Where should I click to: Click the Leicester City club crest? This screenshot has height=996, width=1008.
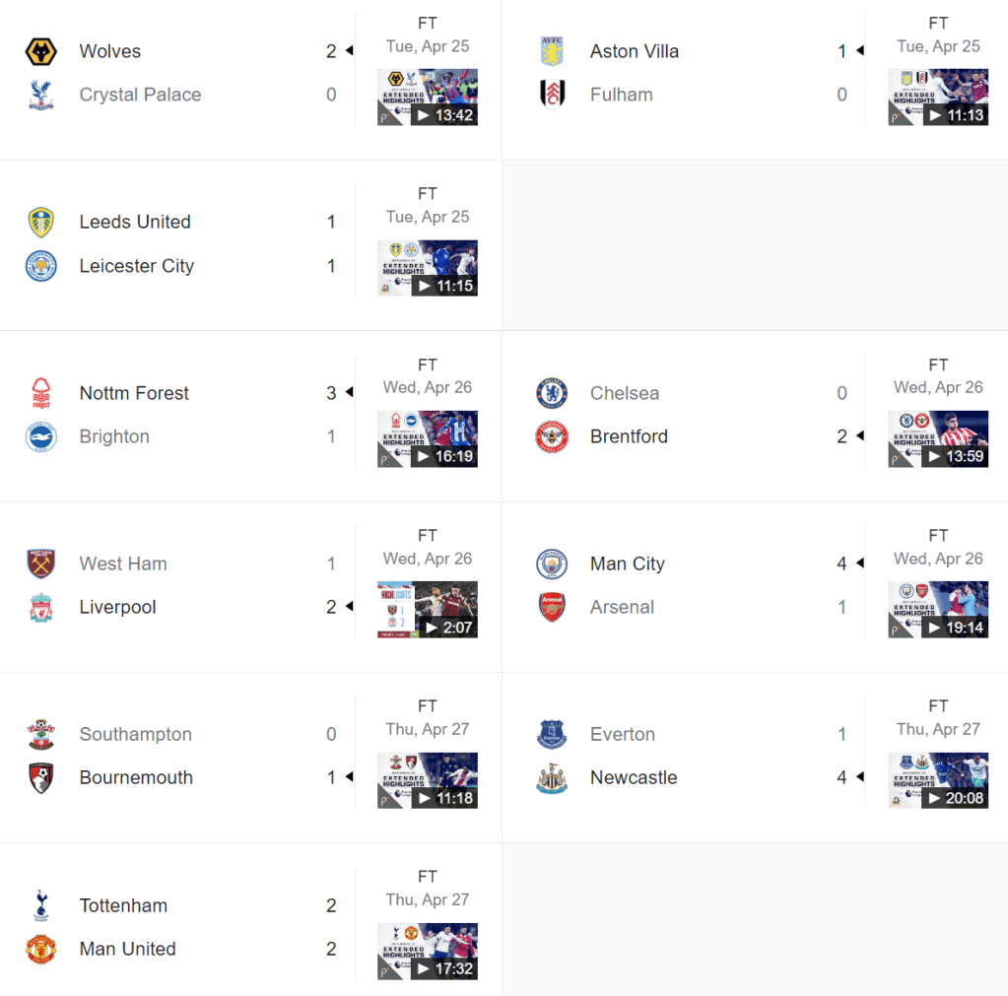click(x=40, y=266)
